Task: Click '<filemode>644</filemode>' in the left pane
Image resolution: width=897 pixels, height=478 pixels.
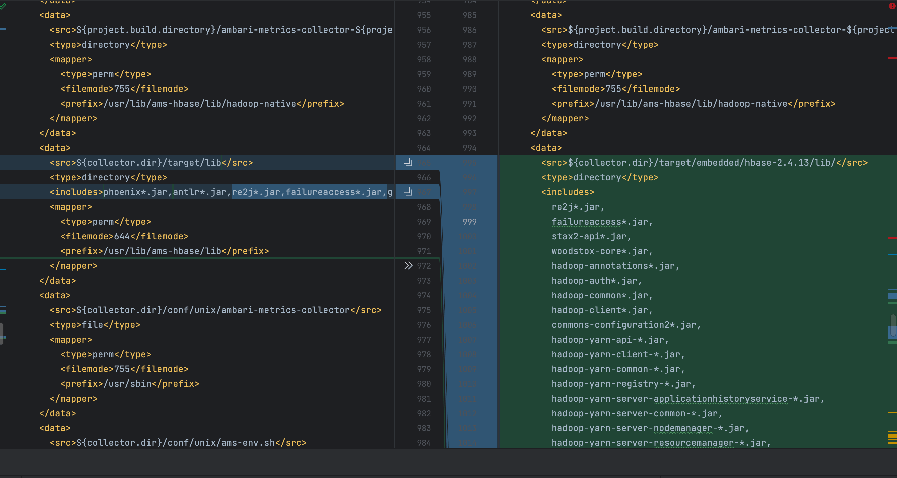Action: 124,236
